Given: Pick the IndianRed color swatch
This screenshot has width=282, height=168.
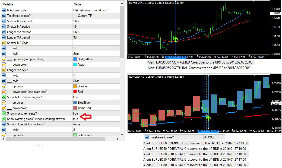Looking at the screenshot, I should point(75,108).
